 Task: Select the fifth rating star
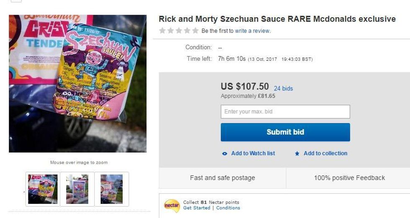[x=195, y=31]
